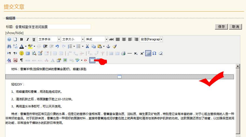Insert an anchor

pos(108,46)
